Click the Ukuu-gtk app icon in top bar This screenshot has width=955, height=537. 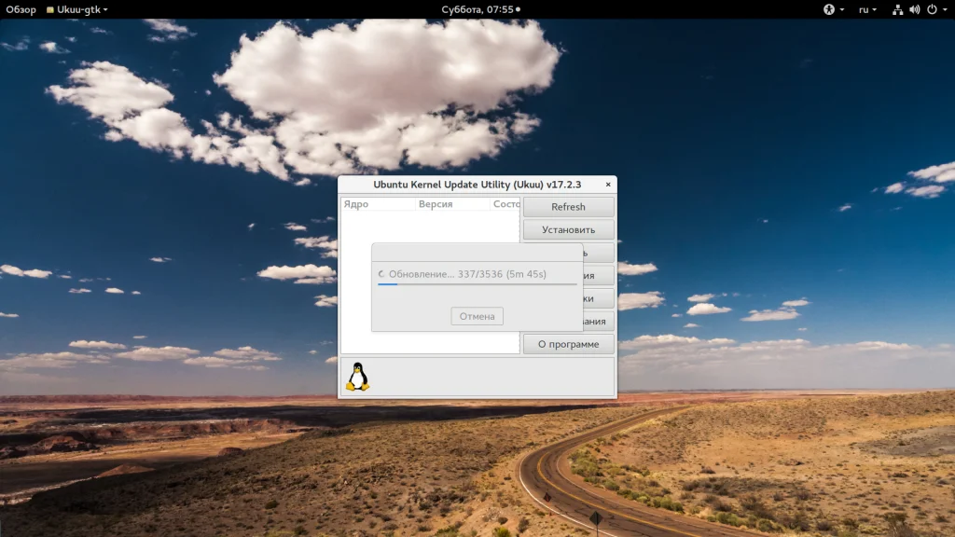(50, 9)
